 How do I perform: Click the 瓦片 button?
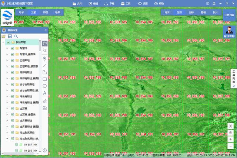click(216, 12)
